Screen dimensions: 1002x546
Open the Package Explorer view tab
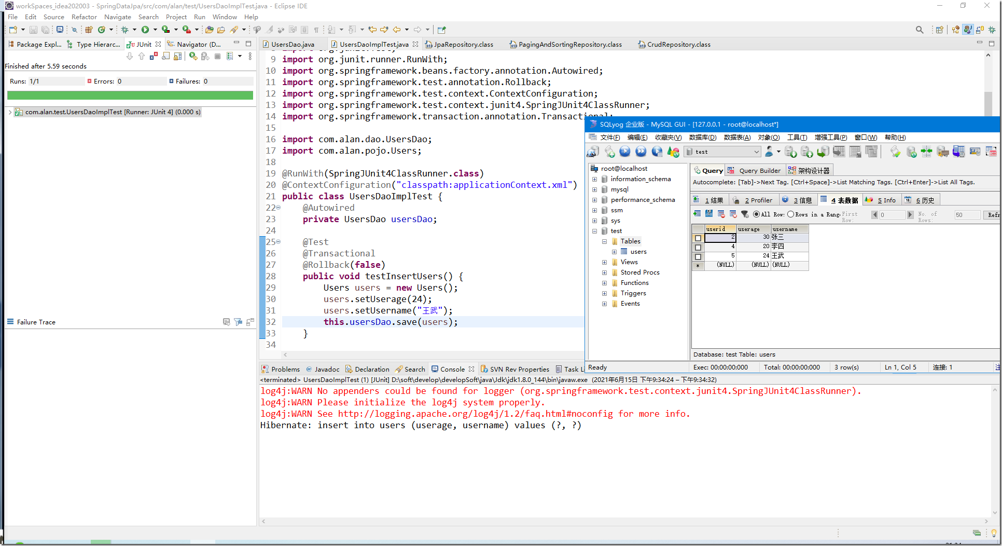point(35,45)
